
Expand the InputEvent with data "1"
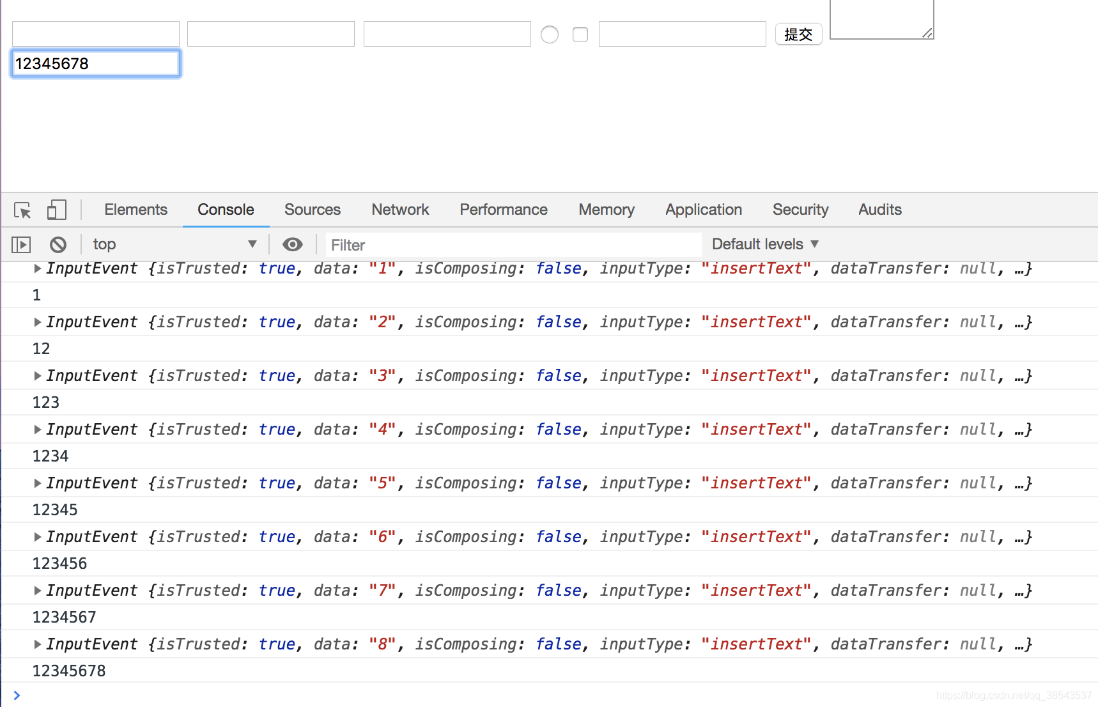pyautogui.click(x=38, y=268)
